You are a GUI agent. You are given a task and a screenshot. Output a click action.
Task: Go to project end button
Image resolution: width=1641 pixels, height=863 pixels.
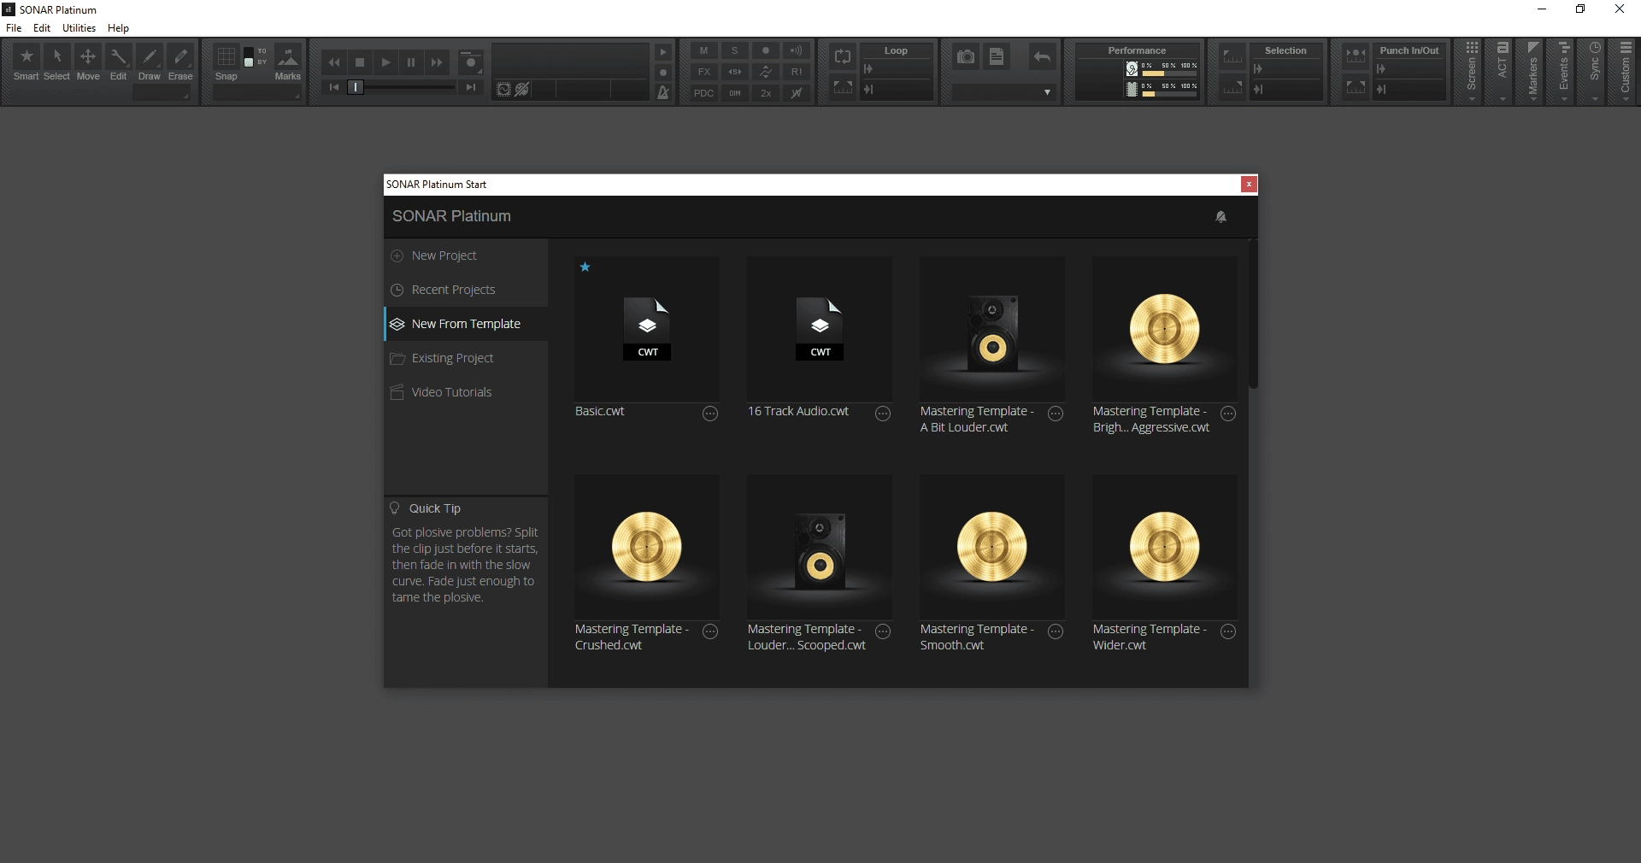(471, 87)
